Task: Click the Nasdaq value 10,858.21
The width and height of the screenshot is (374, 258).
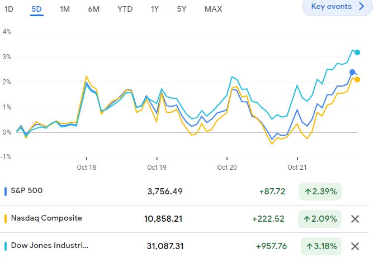Action: pyautogui.click(x=163, y=219)
